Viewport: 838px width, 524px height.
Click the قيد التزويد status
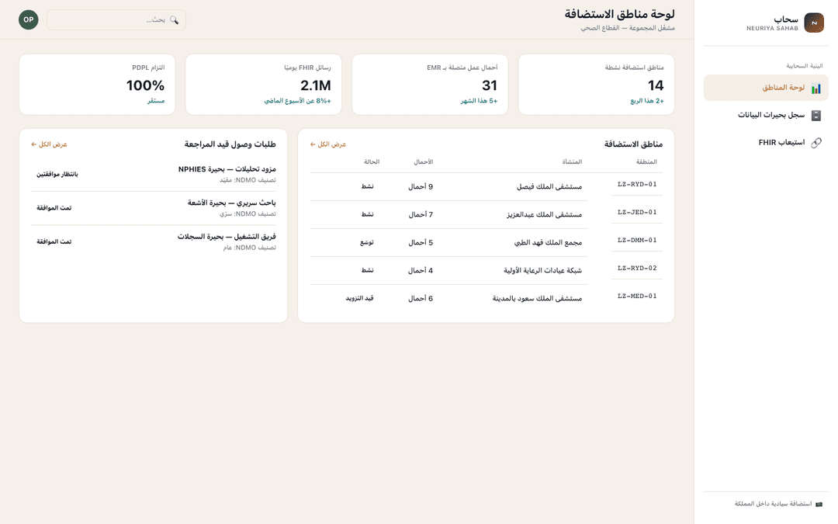point(360,298)
